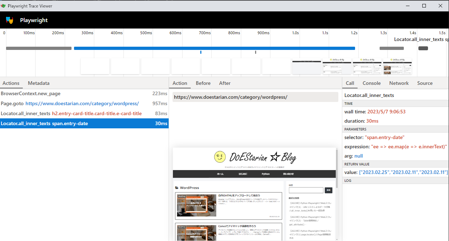Open the doestarian.com goto URL link
The height and width of the screenshot is (241, 449).
click(x=83, y=103)
